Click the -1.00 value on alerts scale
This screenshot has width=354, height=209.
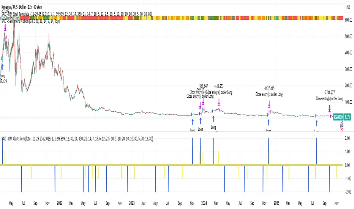tap(348, 179)
